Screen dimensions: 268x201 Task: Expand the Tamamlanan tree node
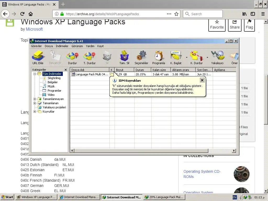coord(35,103)
